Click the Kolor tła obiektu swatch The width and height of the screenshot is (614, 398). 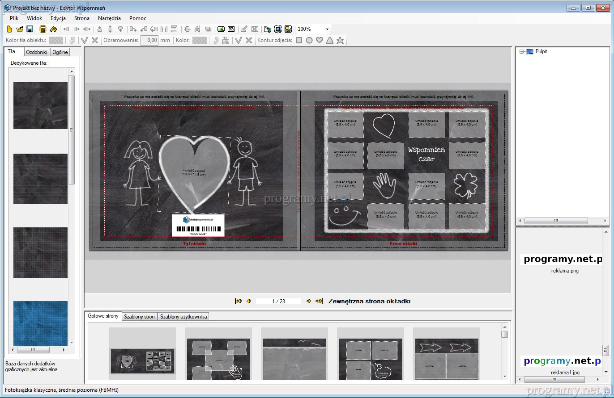(56, 40)
